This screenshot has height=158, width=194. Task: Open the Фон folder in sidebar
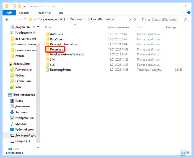pos(18,87)
